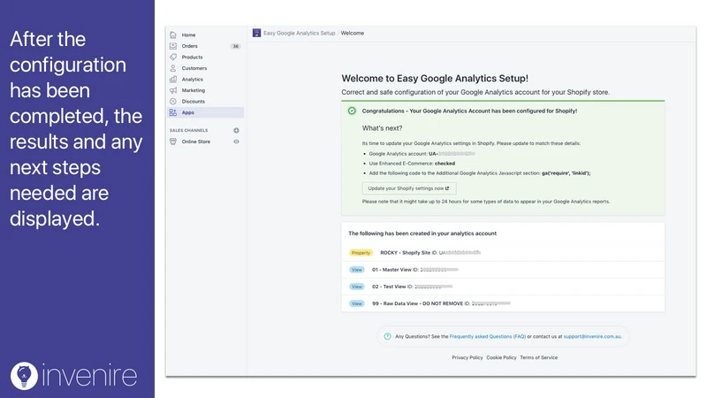707x398 pixels.
Task: Click the green success checkmark icon
Action: (352, 111)
